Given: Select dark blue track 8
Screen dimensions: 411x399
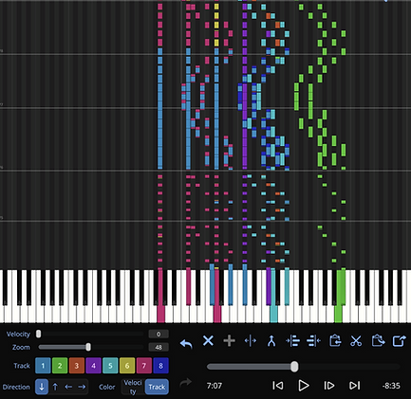Looking at the screenshot, I should [x=160, y=366].
